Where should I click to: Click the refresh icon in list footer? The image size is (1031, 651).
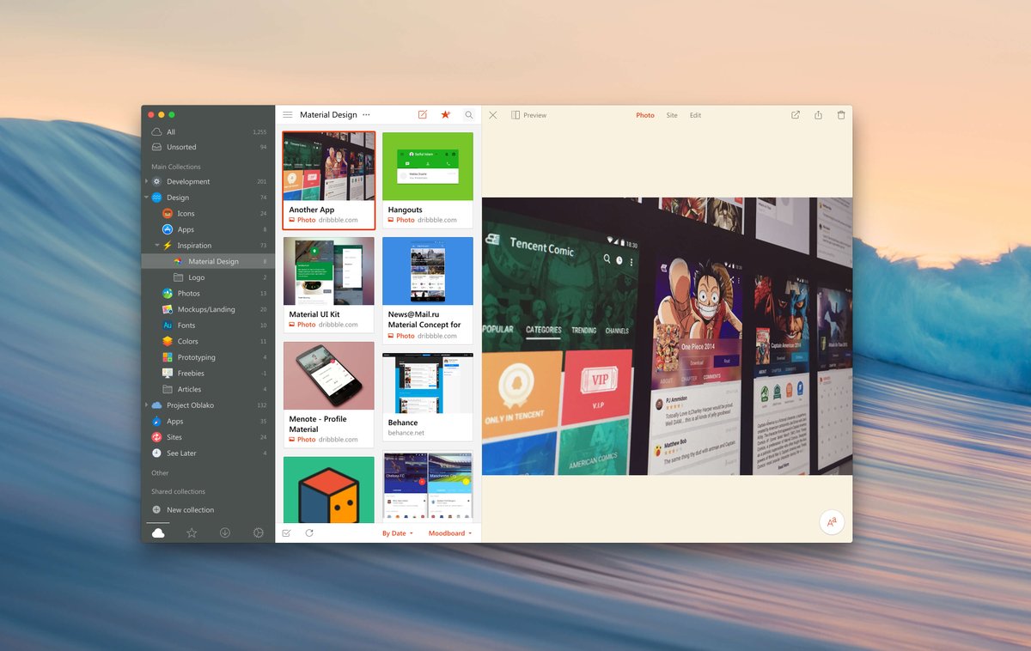[x=309, y=533]
